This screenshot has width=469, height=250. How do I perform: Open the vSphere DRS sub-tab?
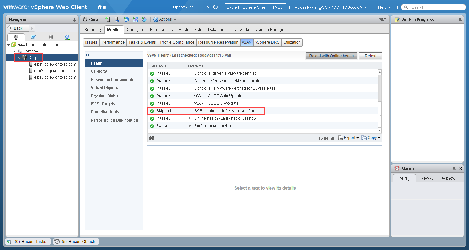pos(267,42)
